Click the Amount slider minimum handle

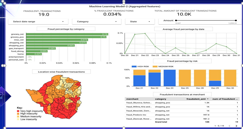tap(176, 21)
